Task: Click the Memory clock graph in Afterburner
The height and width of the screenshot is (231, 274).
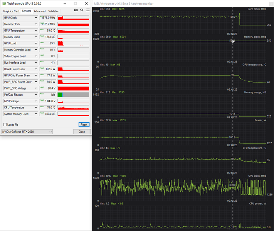Action: [x=183, y=50]
